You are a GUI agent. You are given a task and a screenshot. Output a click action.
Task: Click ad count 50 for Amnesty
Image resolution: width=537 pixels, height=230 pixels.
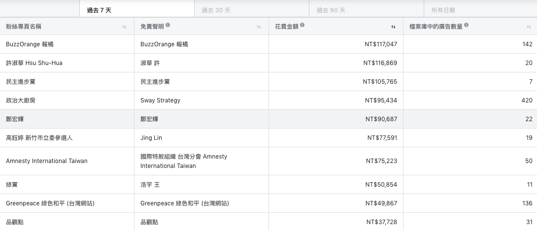[529, 161]
